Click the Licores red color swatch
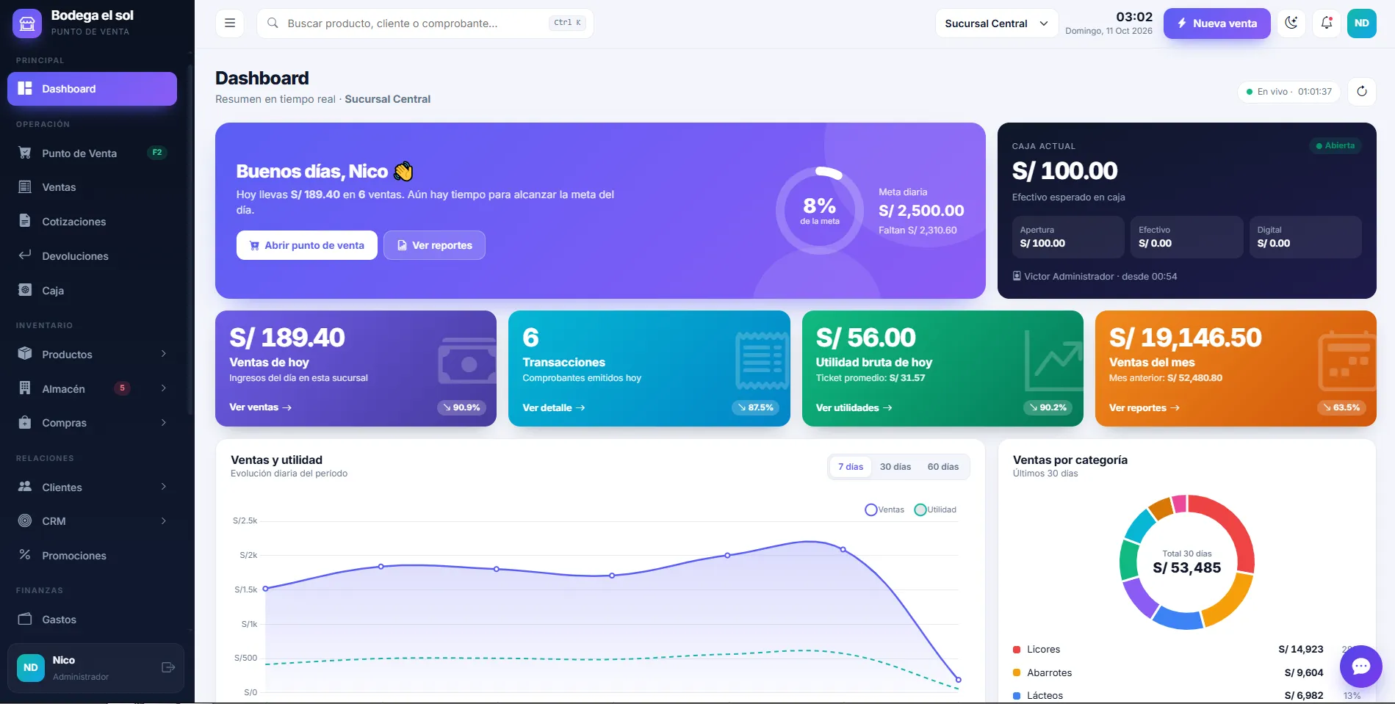The width and height of the screenshot is (1395, 704). click(1017, 650)
